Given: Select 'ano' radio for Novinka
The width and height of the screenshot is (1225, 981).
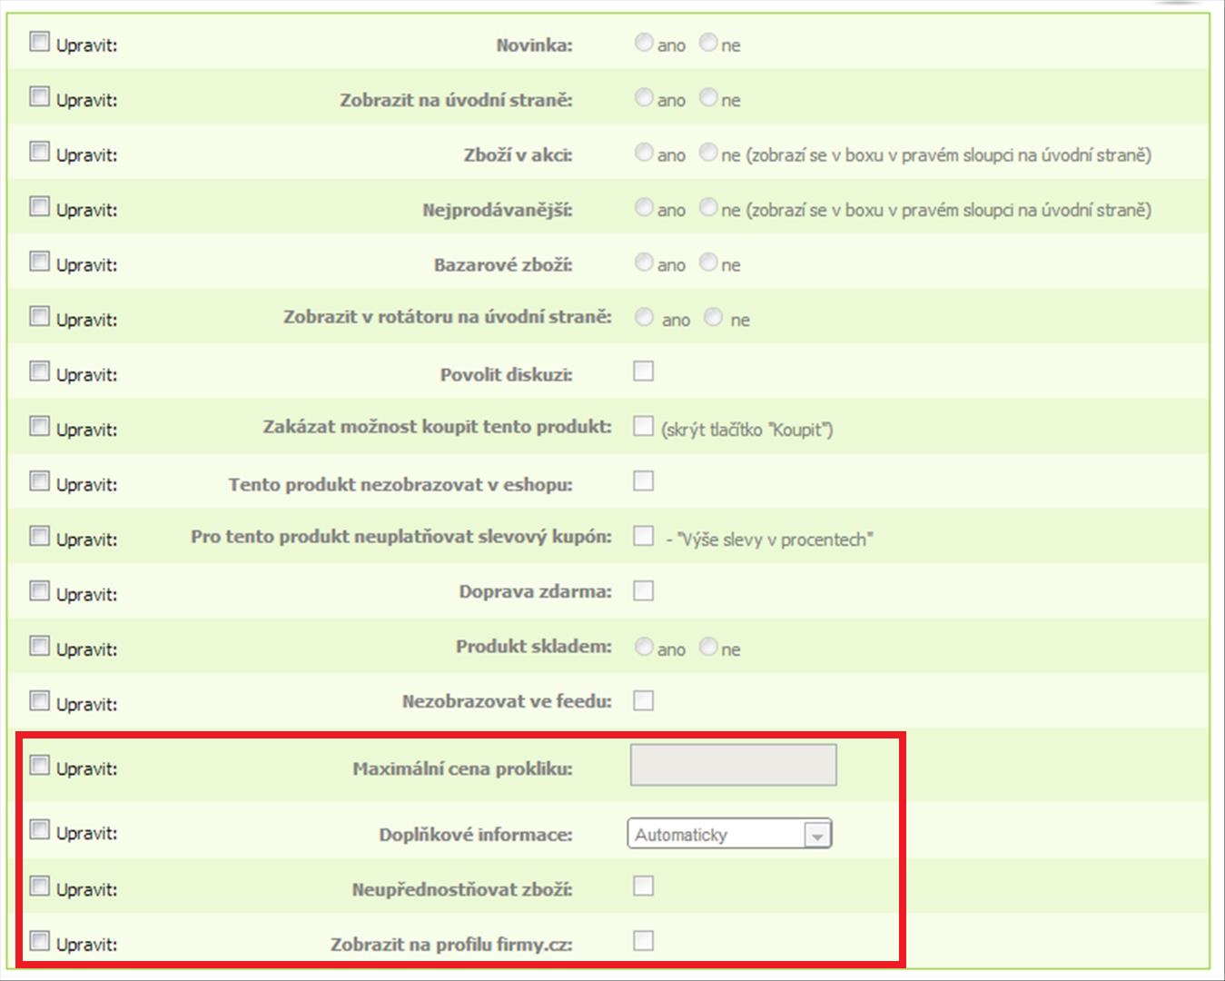Looking at the screenshot, I should tap(644, 43).
